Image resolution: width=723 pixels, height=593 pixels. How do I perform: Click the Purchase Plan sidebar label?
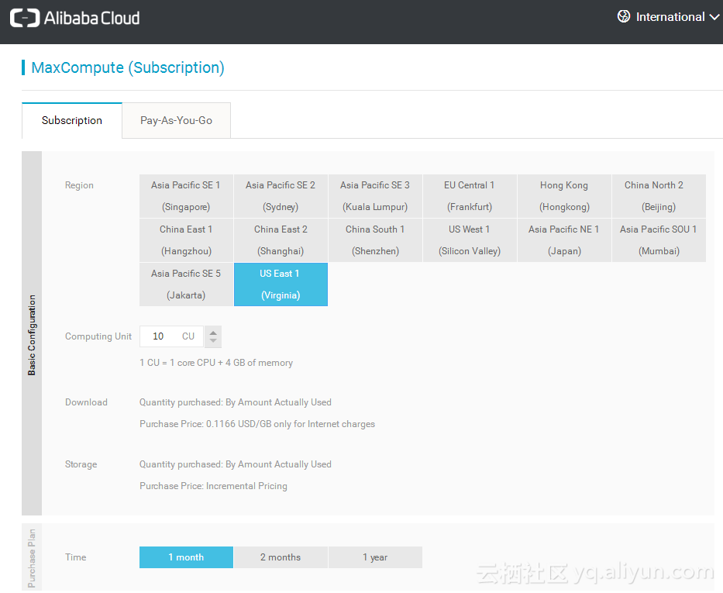tap(31, 558)
